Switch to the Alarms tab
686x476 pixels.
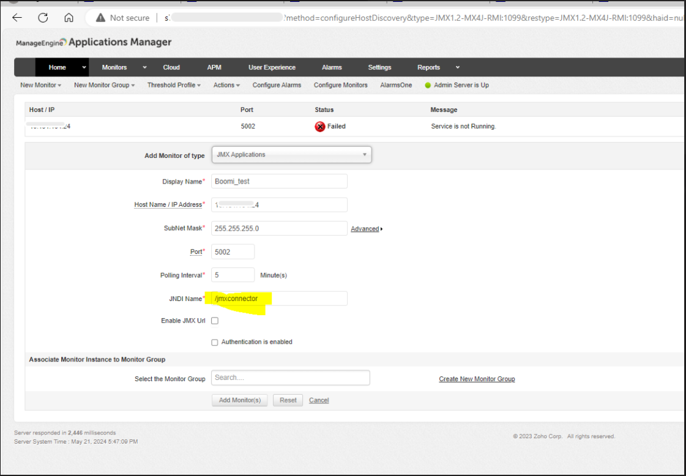pos(332,67)
